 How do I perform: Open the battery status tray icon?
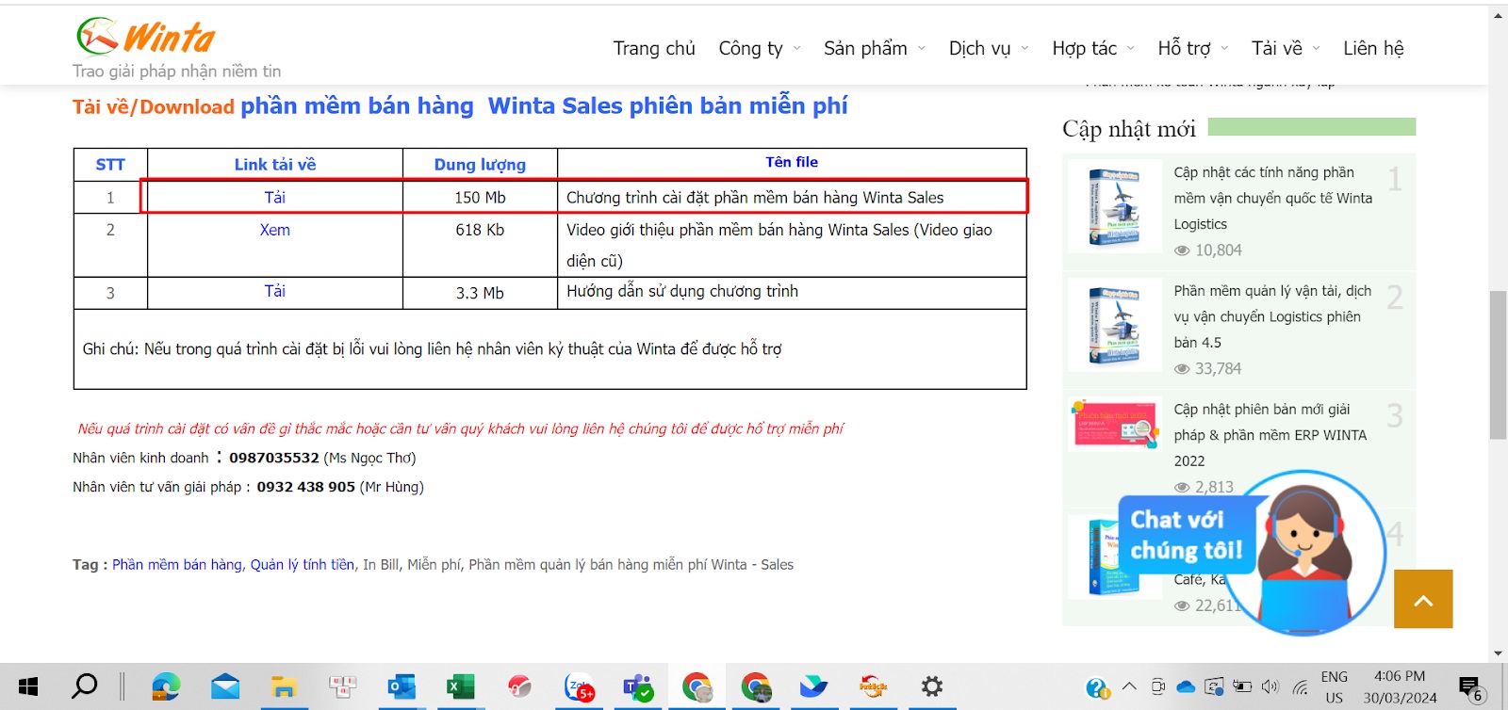(1242, 686)
